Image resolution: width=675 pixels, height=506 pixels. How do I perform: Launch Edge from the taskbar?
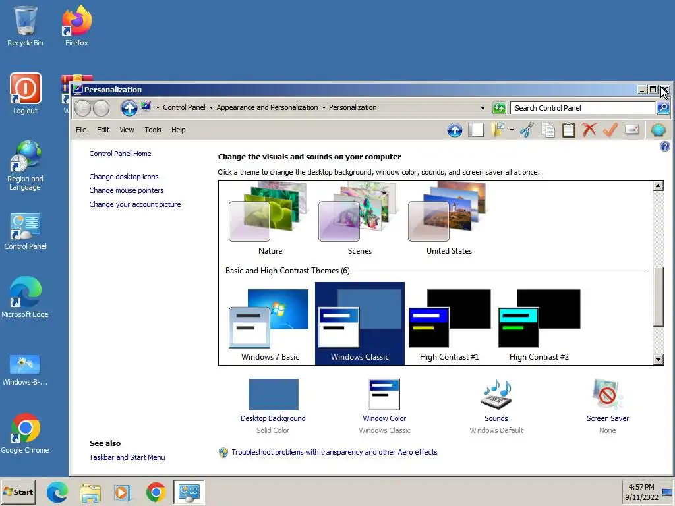click(x=57, y=492)
